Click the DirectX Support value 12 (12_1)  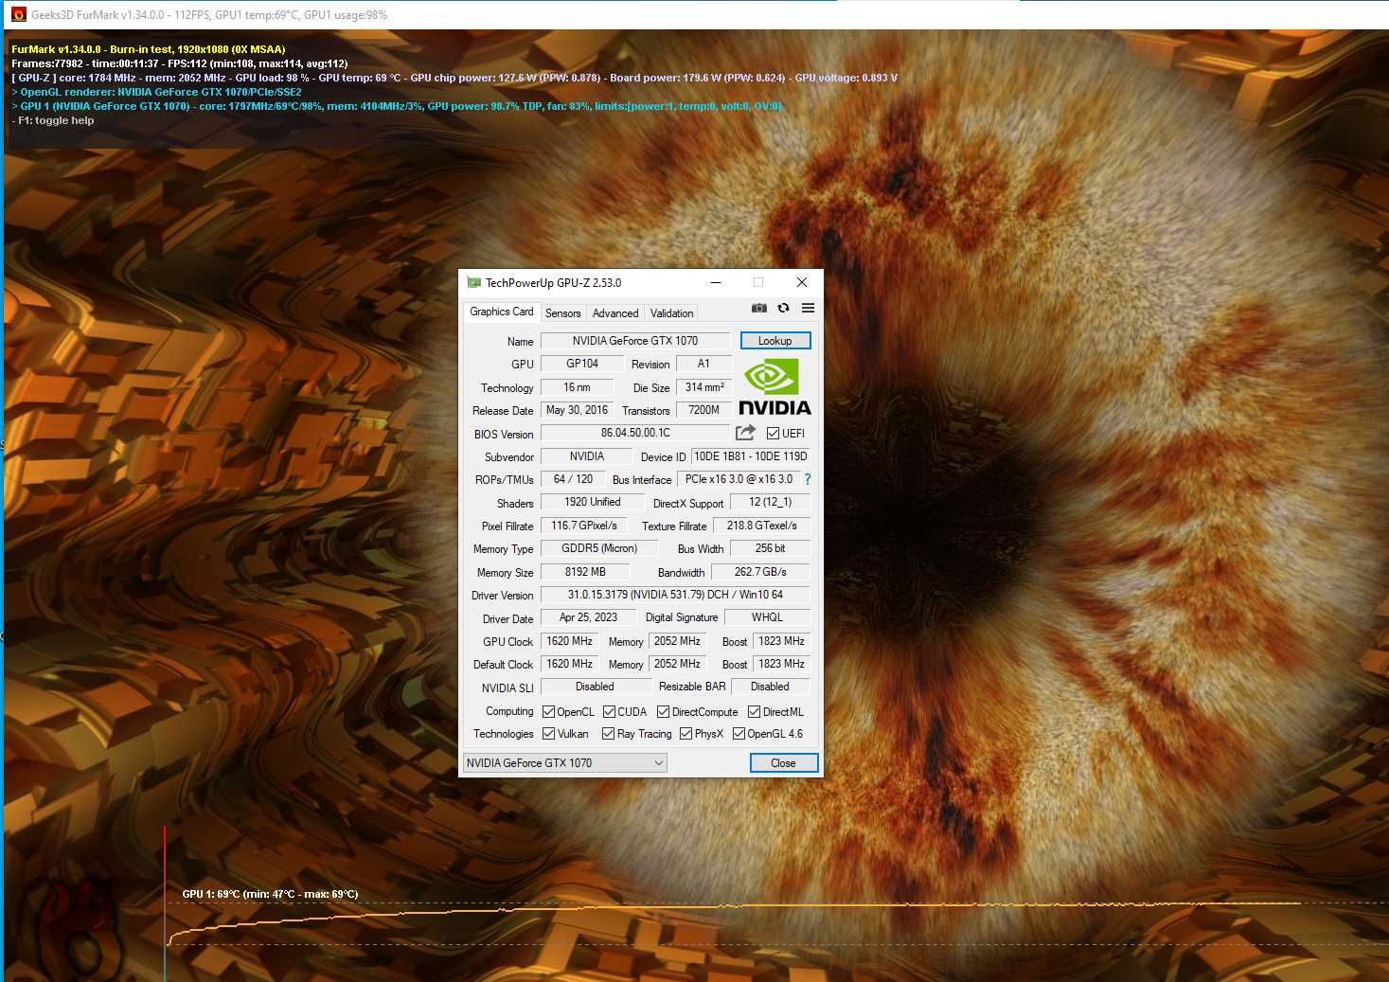tap(770, 502)
